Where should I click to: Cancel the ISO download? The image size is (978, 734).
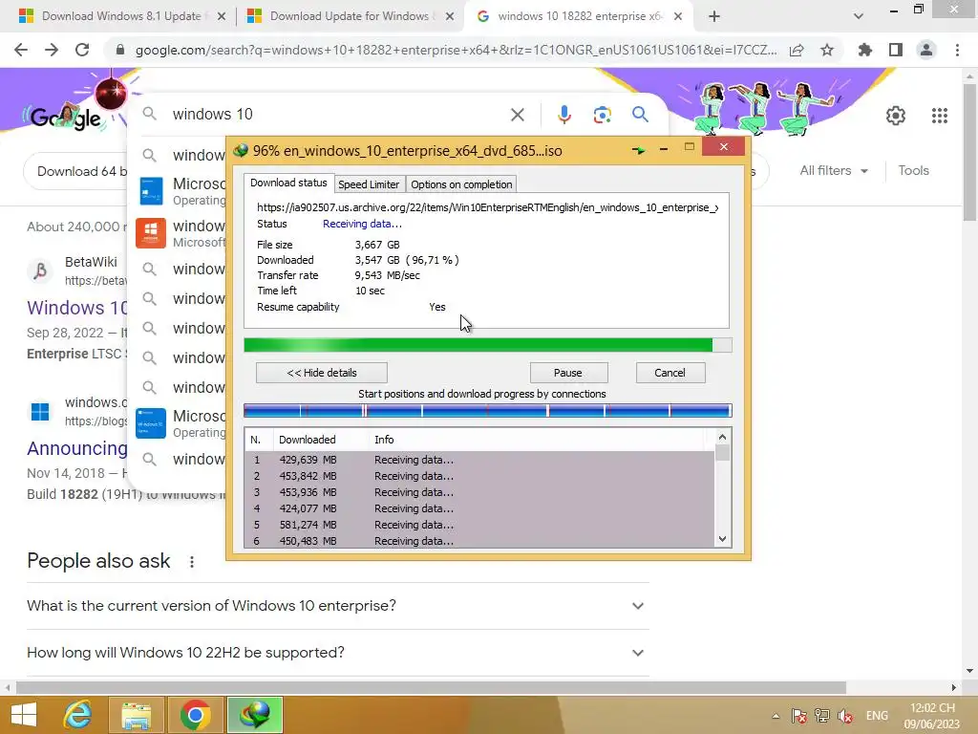tap(670, 373)
